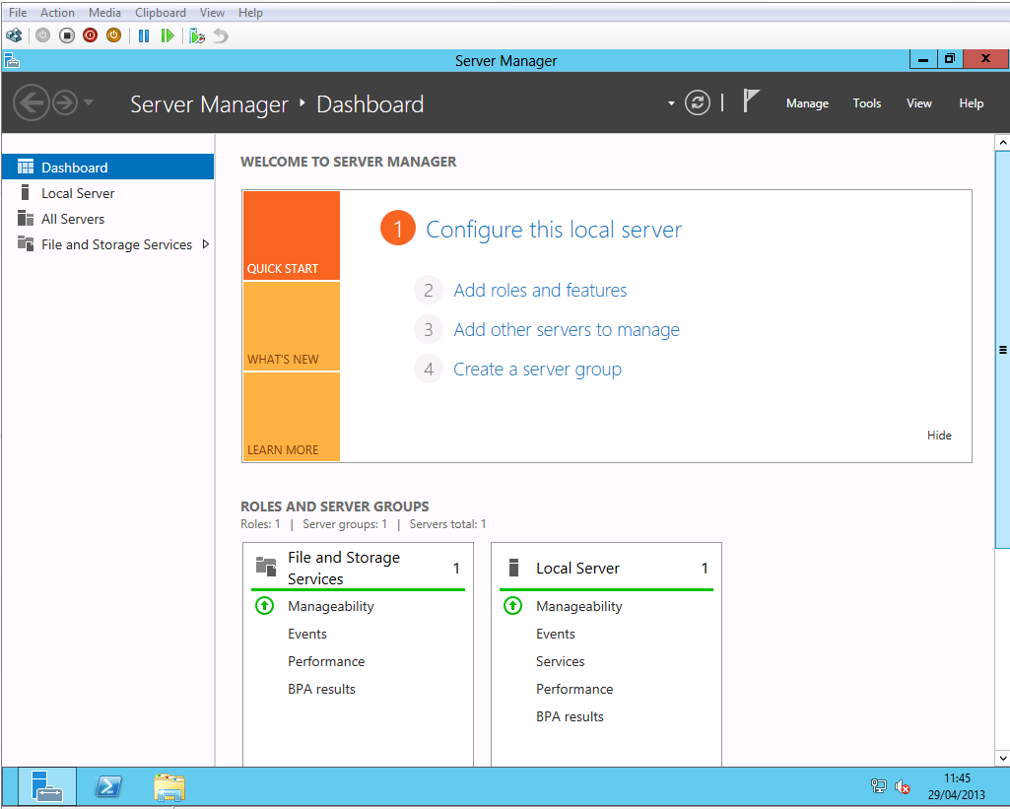
Task: Select the WHAT'S NEW tile
Action: pyautogui.click(x=291, y=327)
